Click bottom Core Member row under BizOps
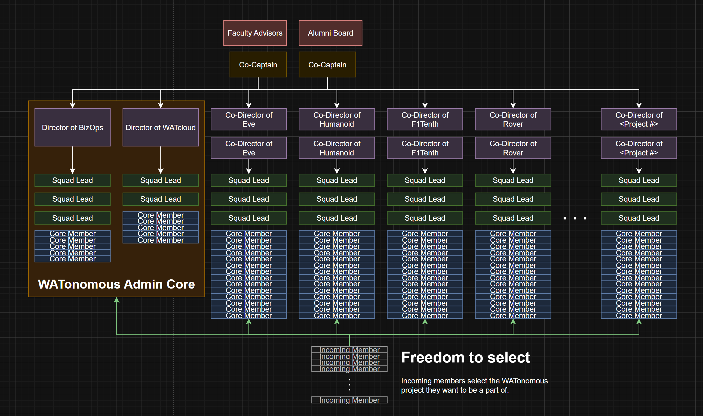The image size is (703, 416). point(72,259)
